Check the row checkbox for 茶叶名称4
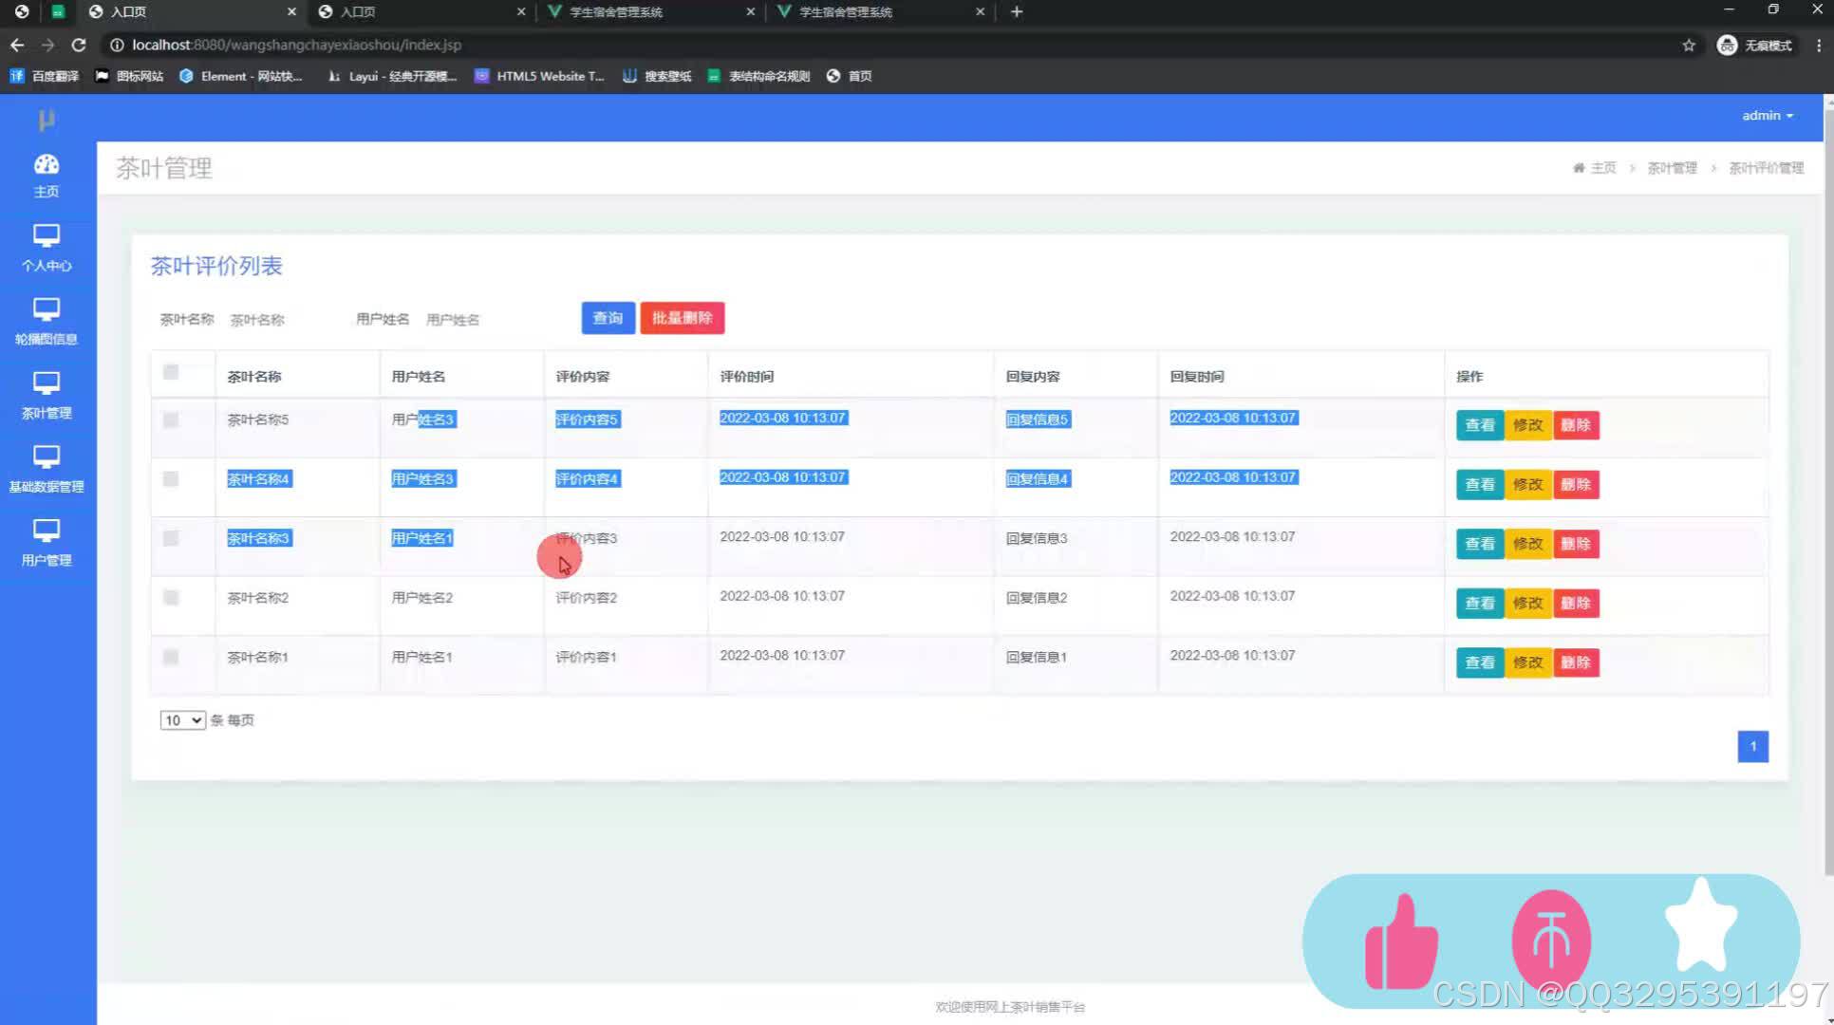Image resolution: width=1834 pixels, height=1025 pixels. [x=171, y=478]
